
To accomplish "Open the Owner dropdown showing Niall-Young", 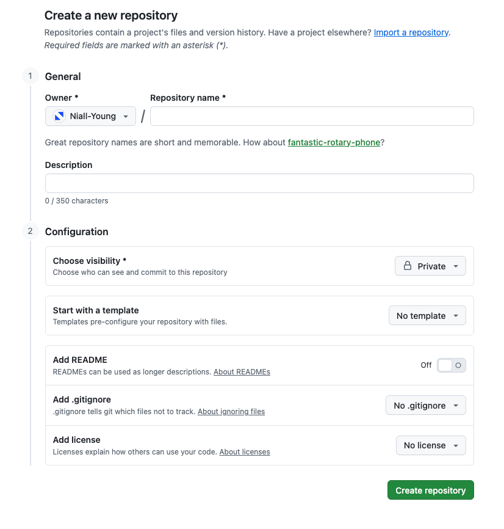I will (x=91, y=116).
